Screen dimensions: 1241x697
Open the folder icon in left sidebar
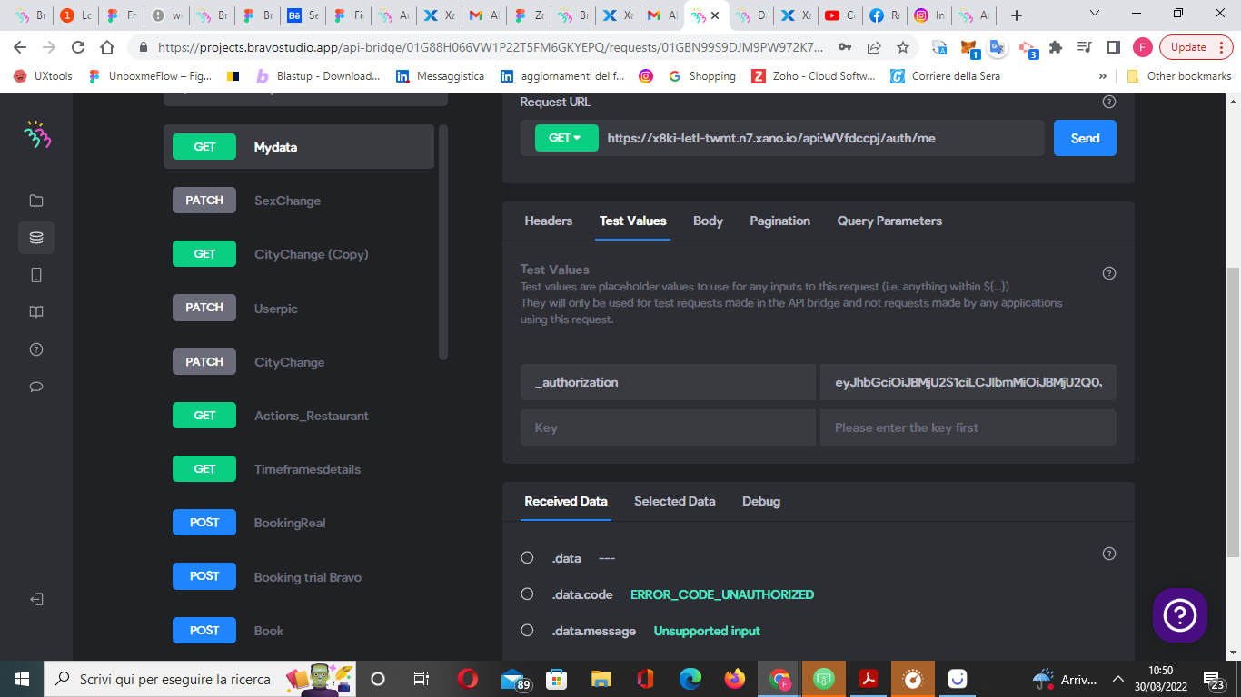(x=36, y=201)
